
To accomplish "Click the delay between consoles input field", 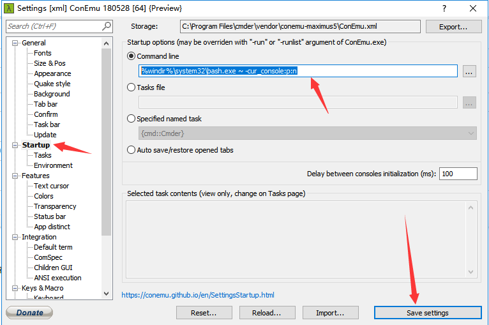I will pyautogui.click(x=458, y=174).
